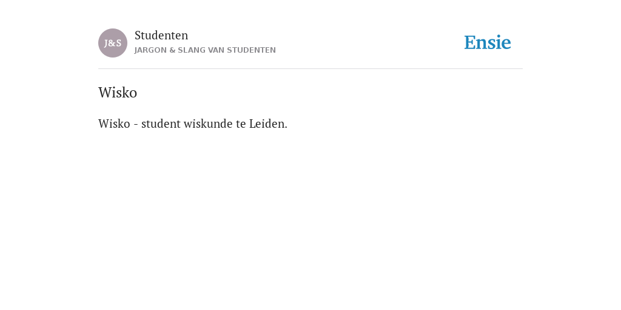Viewport: 621px width, 310px height.
Task: Click the word JARGON in the subtitle
Action: (x=151, y=50)
